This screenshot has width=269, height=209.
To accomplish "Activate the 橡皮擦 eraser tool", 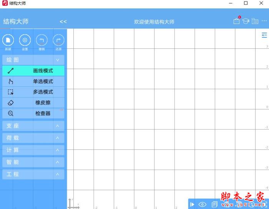I will click(33, 103).
